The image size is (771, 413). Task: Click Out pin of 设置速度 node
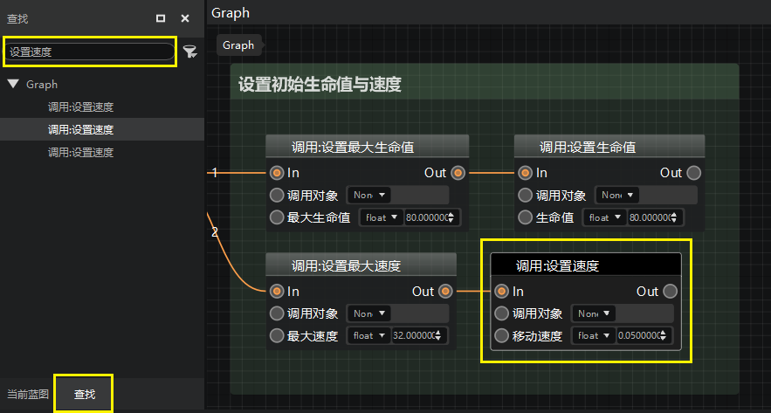(670, 292)
